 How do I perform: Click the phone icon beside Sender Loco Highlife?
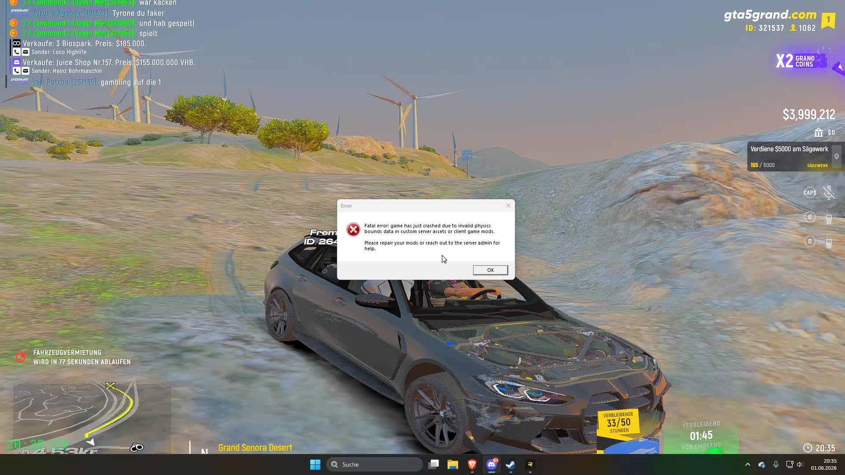[16, 52]
